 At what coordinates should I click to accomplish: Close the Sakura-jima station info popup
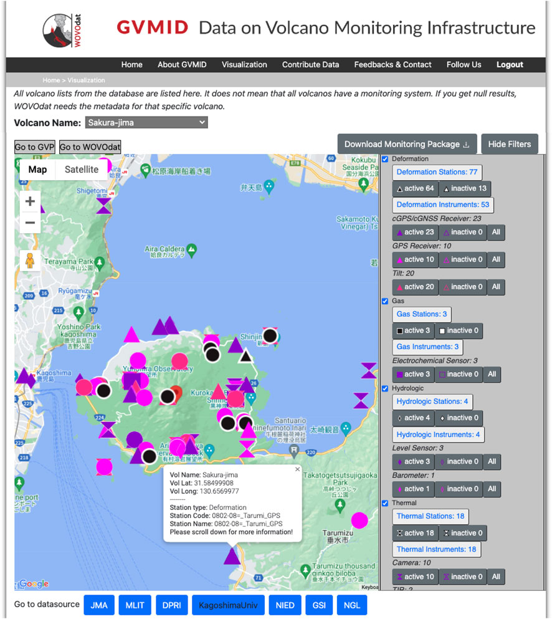tap(298, 469)
